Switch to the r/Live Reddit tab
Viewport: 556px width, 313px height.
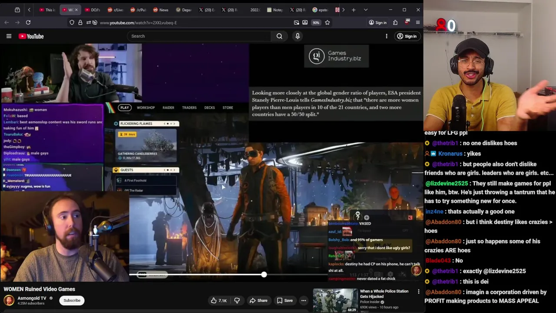tap(115, 10)
